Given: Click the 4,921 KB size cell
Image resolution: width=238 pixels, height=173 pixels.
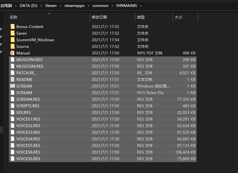Looking at the screenshot, I should coord(187,73).
